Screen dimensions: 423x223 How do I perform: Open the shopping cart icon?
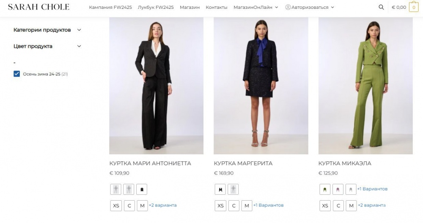pos(413,7)
